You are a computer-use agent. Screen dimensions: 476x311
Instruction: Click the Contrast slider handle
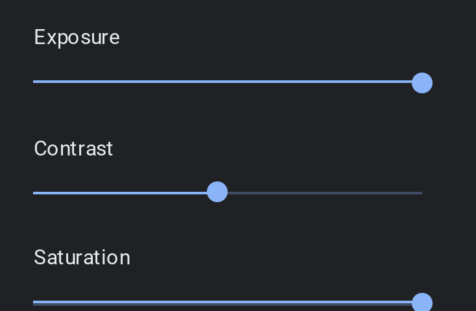pyautogui.click(x=217, y=192)
